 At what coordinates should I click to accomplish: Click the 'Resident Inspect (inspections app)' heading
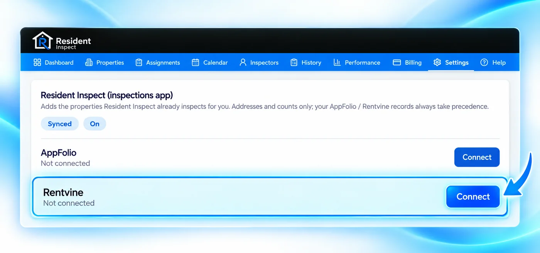pos(107,95)
